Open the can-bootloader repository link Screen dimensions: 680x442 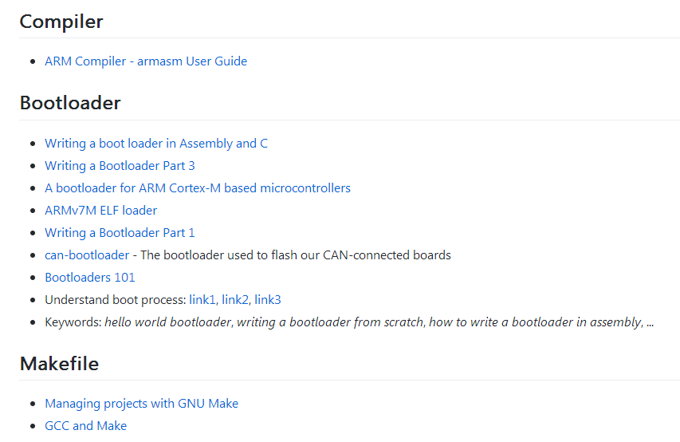coord(87,255)
